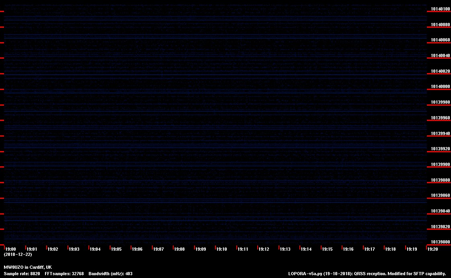The height and width of the screenshot is (278, 451).
Task: Select the 19:13 time marker
Action: (285, 249)
